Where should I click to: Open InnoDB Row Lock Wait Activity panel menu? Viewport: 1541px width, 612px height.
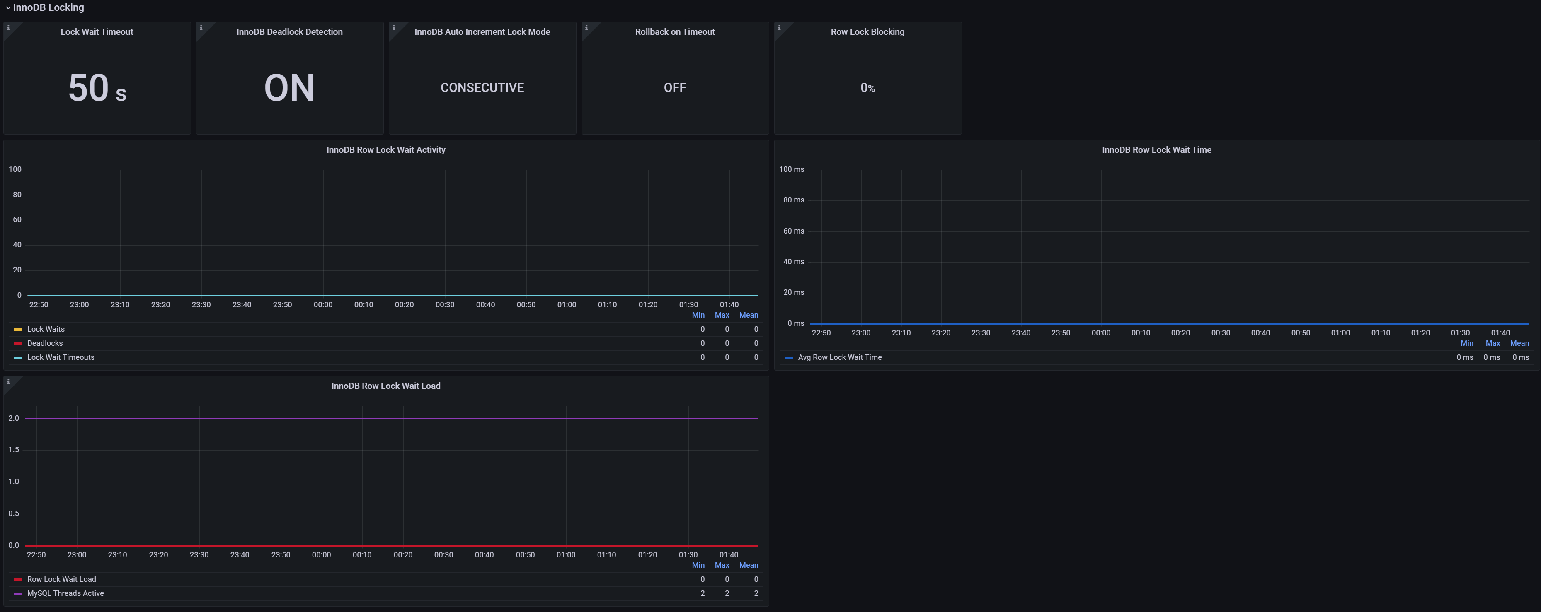pos(385,150)
